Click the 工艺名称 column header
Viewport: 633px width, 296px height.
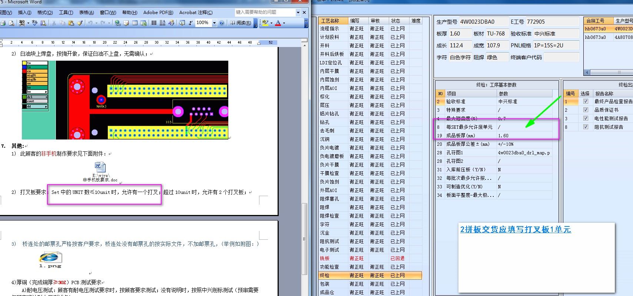[x=333, y=21]
